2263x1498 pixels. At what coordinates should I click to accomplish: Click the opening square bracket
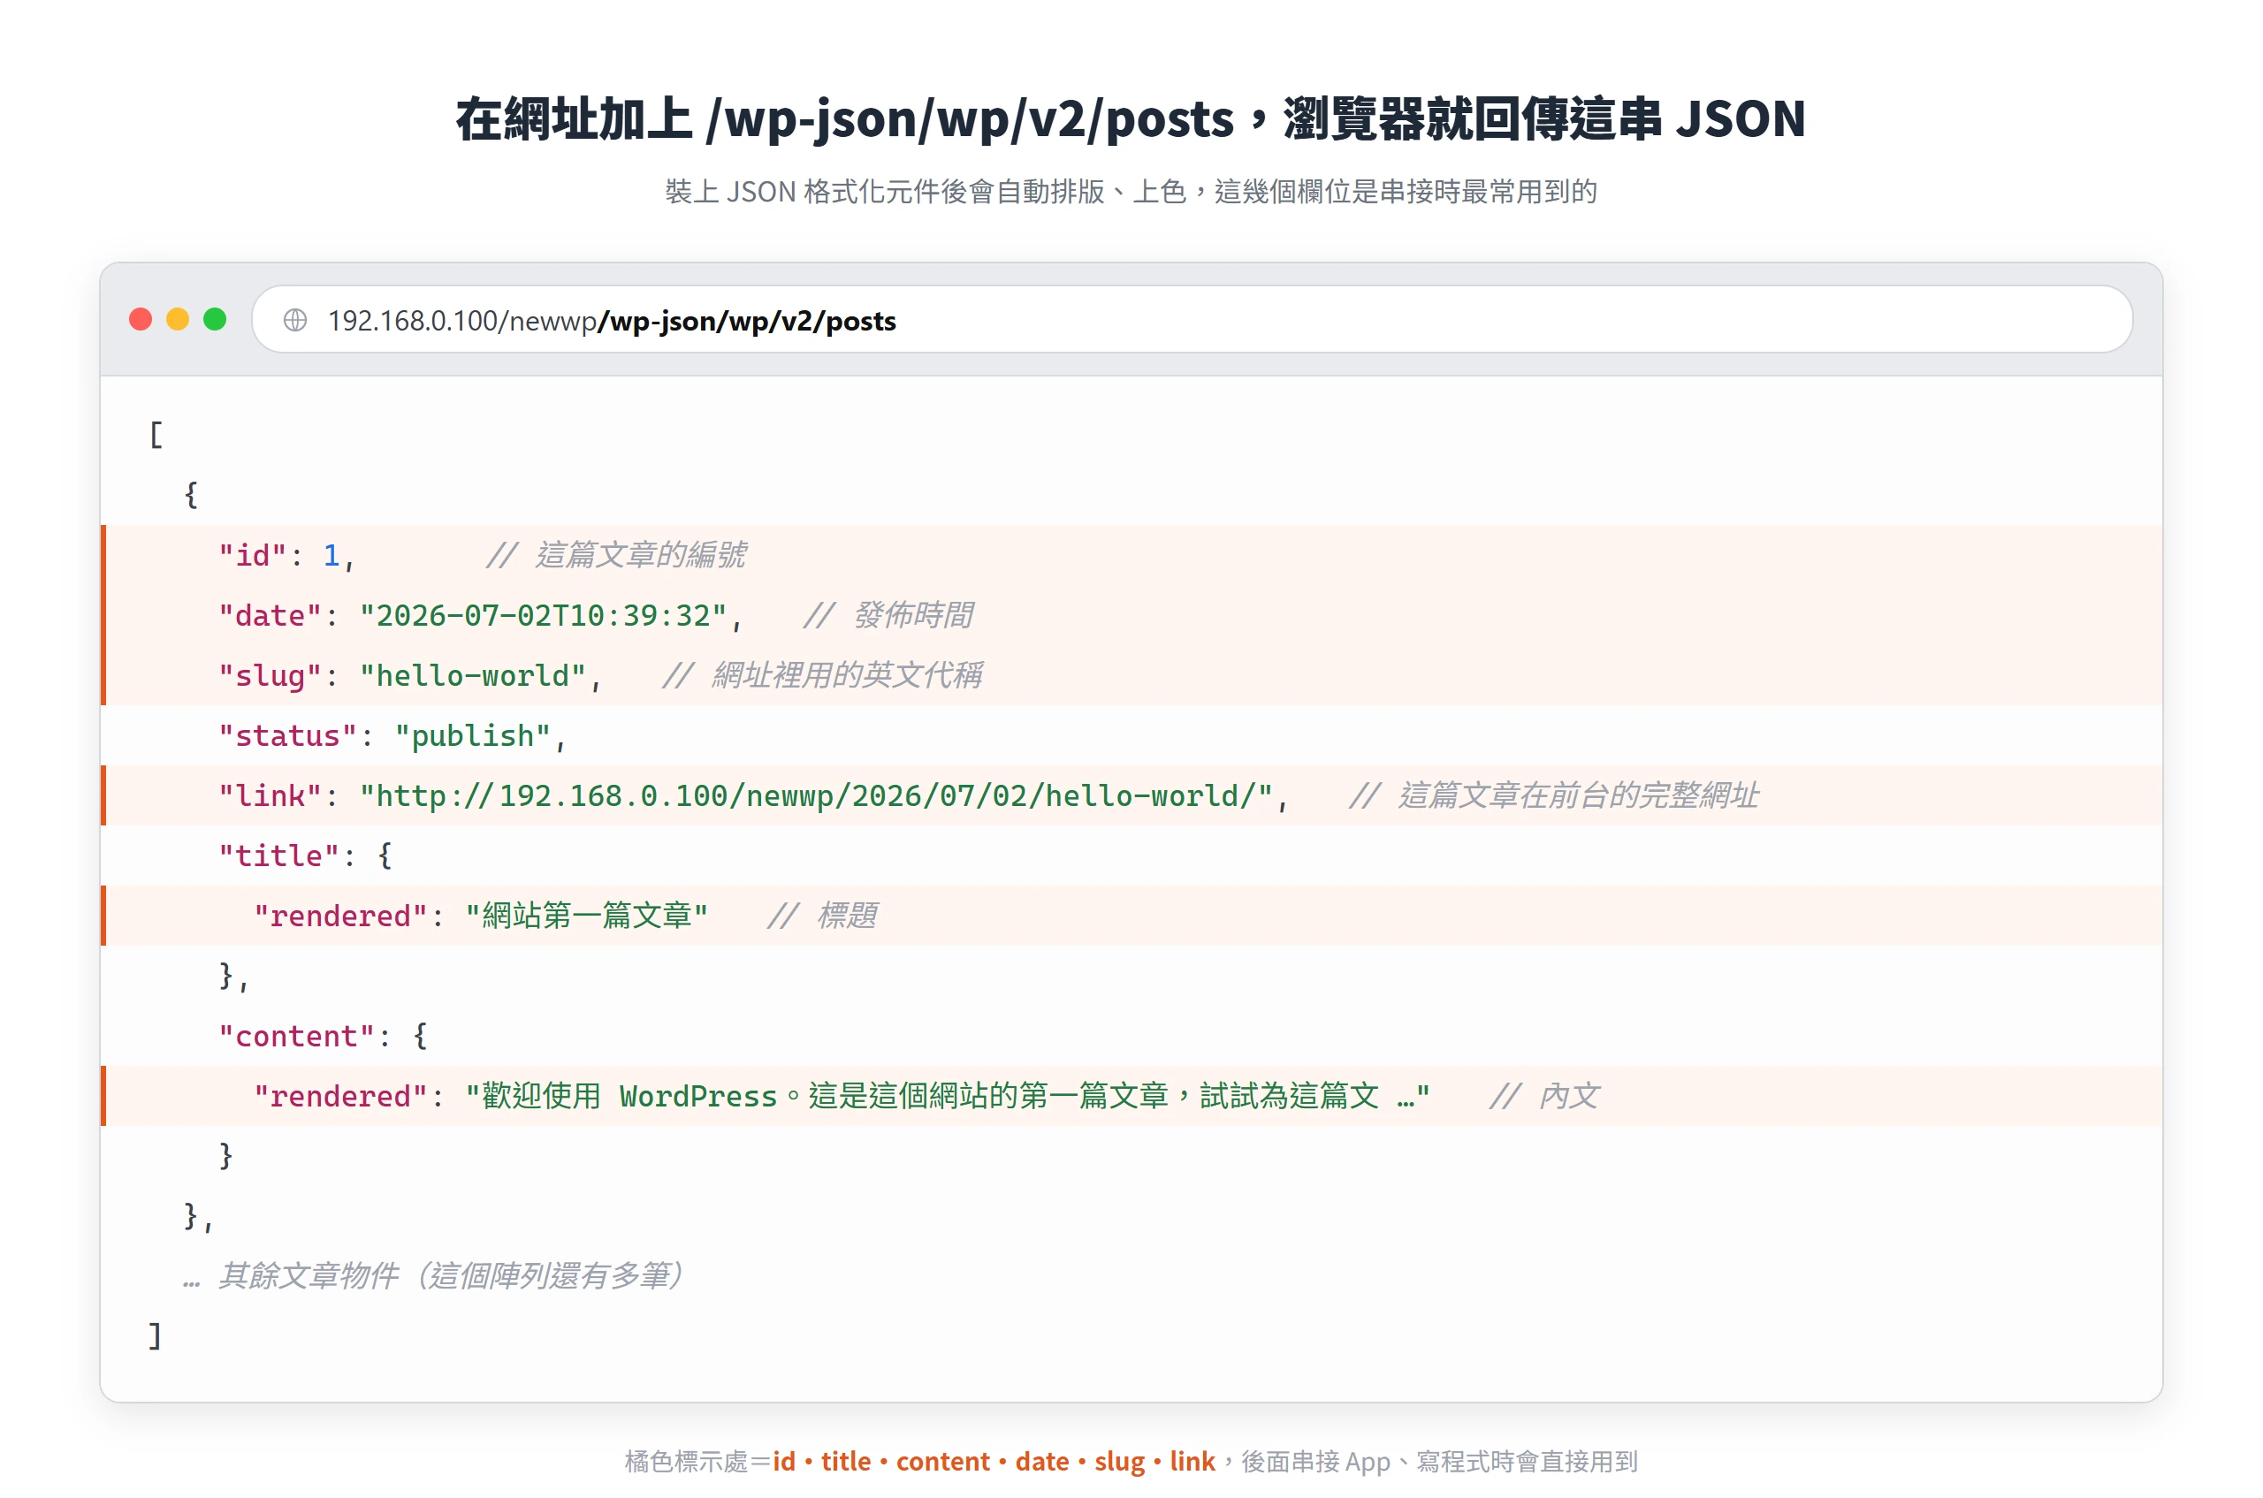(156, 435)
